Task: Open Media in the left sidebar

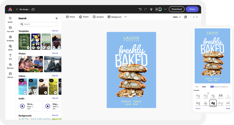Action: [x=10, y=48]
